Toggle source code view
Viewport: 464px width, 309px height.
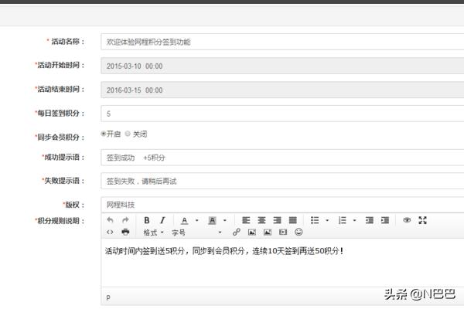pyautogui.click(x=110, y=232)
